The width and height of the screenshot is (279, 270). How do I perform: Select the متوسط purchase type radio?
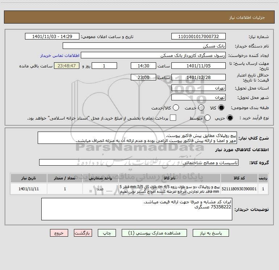pos(208,118)
